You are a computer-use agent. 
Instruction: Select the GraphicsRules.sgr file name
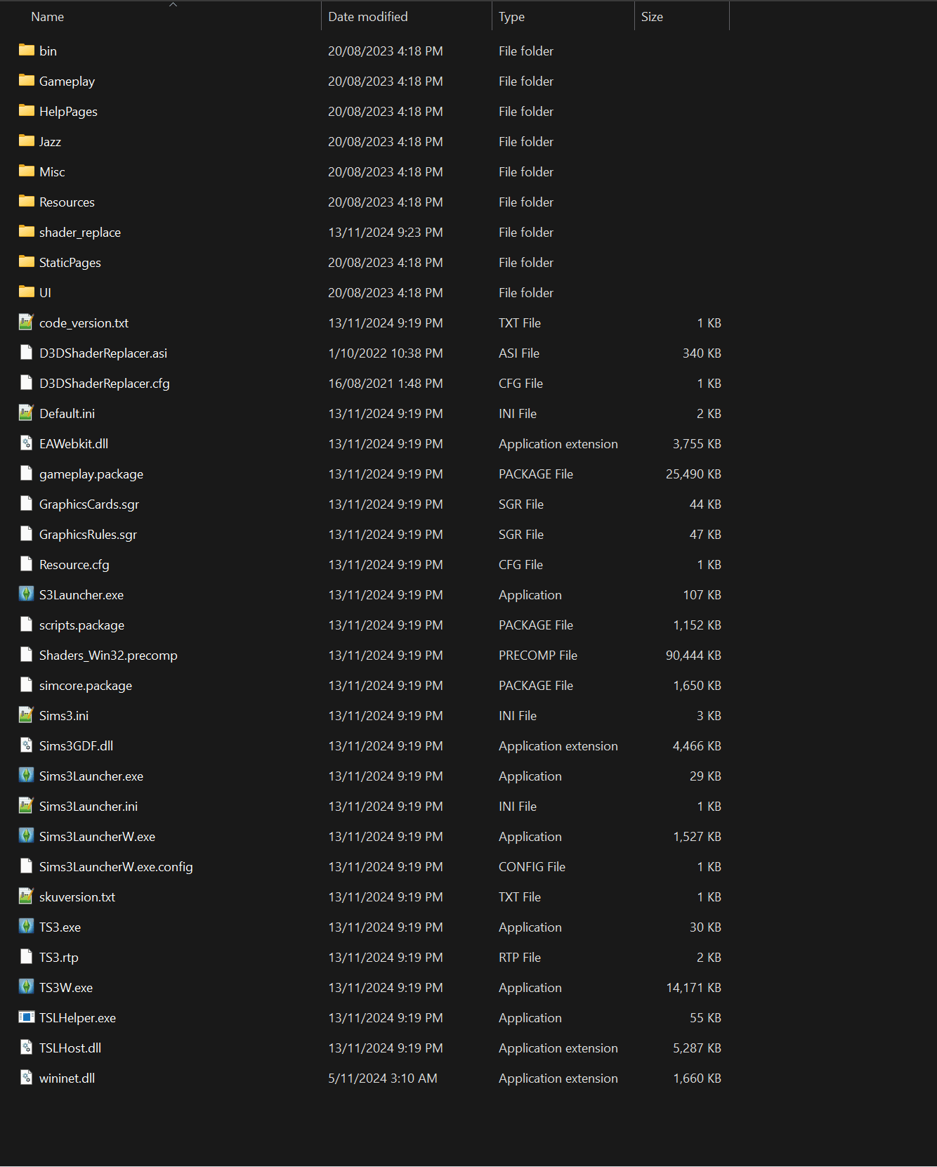tap(89, 535)
